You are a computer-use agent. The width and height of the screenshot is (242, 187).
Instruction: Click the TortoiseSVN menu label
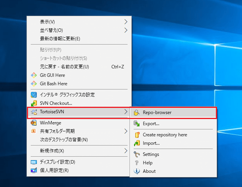pos(52,112)
